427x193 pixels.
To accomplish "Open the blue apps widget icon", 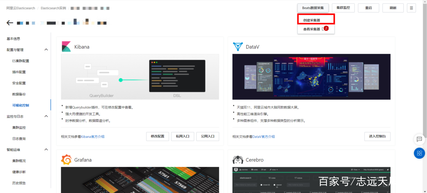I will 419,153.
